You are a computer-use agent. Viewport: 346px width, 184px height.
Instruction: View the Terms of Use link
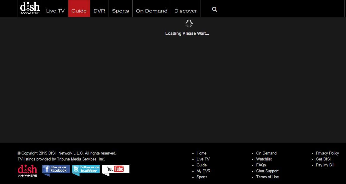point(268,177)
